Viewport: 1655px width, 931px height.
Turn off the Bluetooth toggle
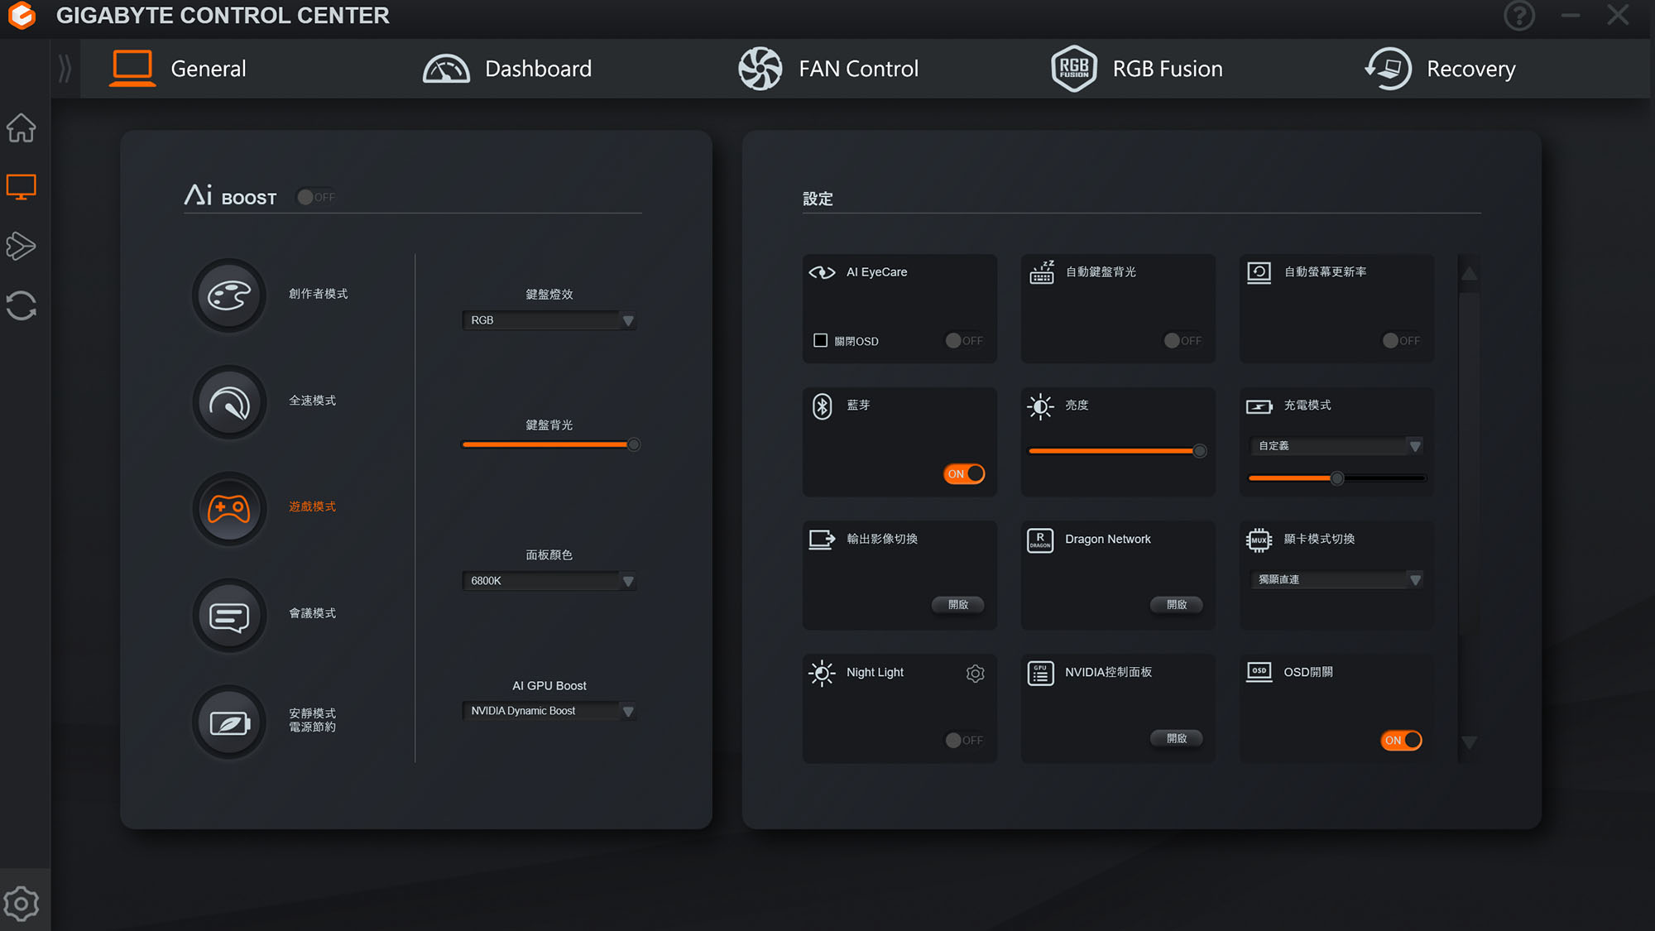(x=964, y=474)
